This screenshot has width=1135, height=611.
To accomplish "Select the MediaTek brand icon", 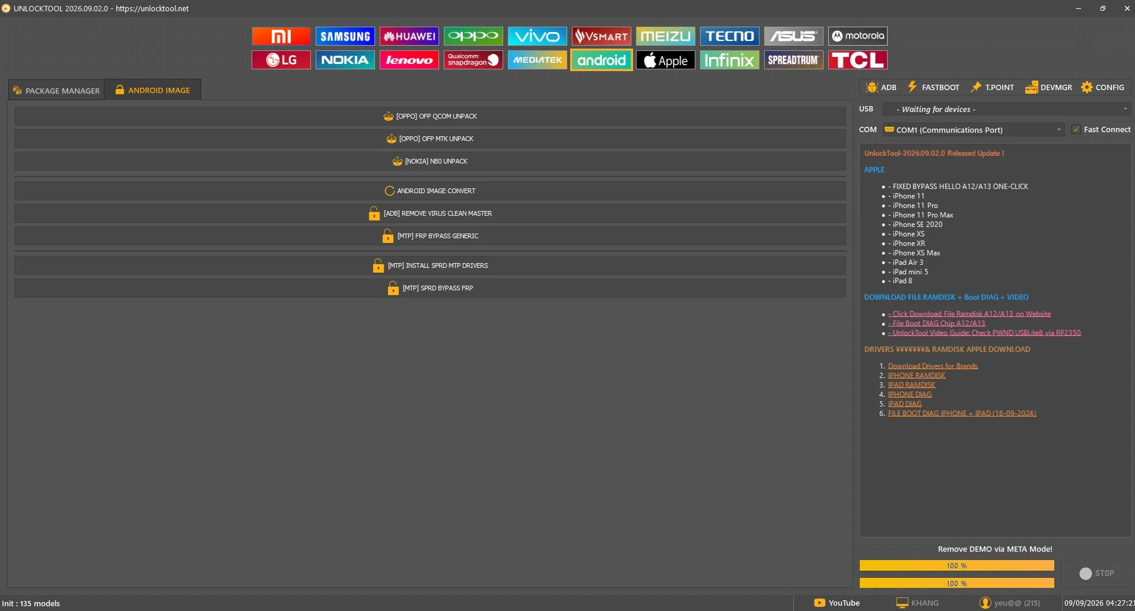I will (537, 60).
